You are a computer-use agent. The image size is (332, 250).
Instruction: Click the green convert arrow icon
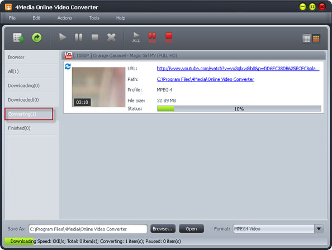coord(37,38)
